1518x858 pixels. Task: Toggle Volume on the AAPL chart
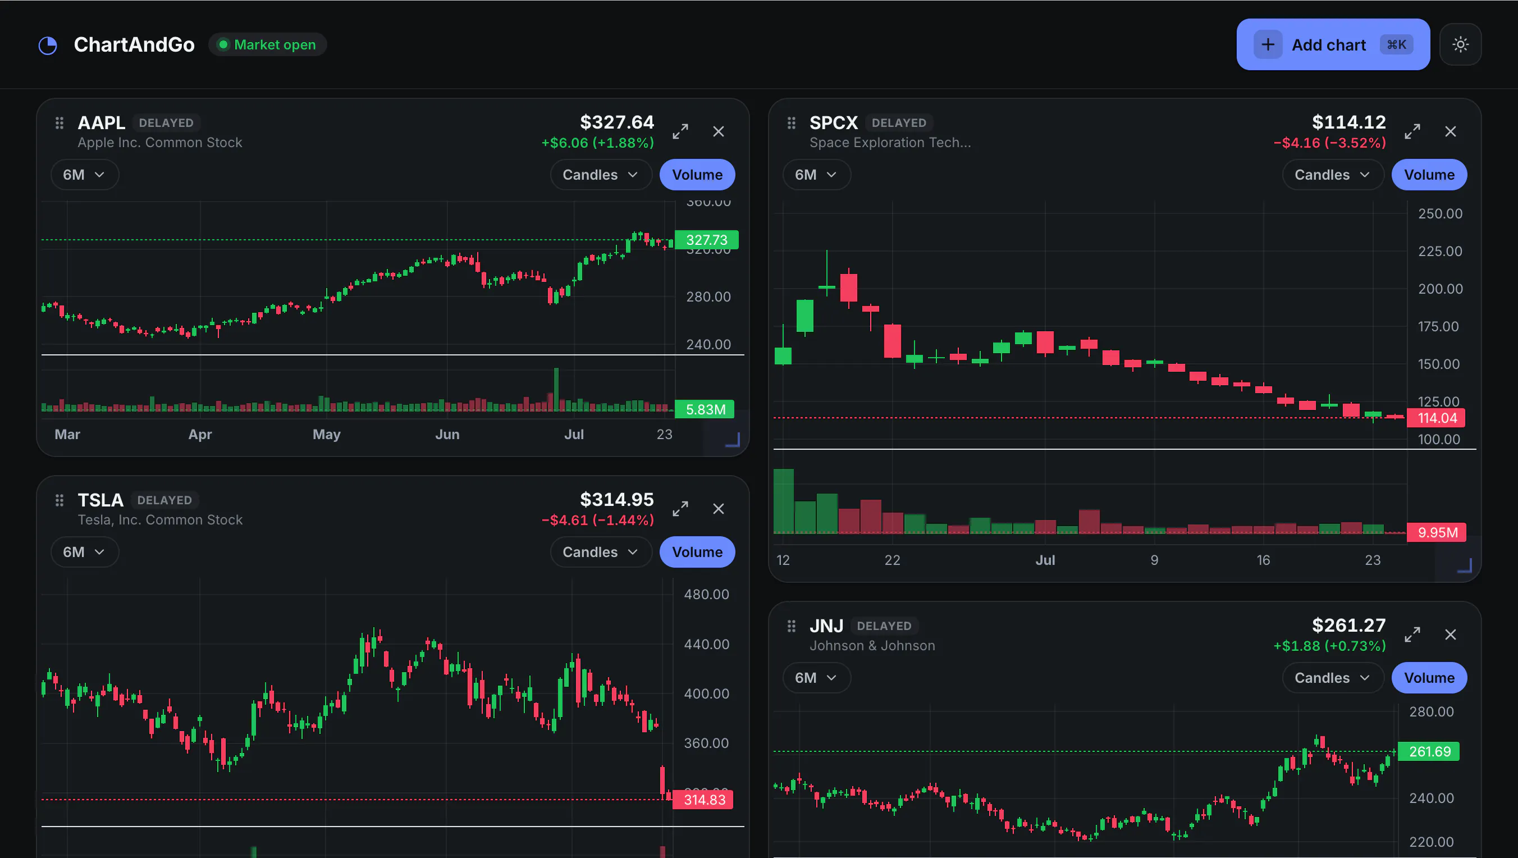point(697,175)
